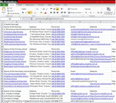The height and width of the screenshot is (103, 116).
Task: Toggle Underline formatting
Action: pos(29,13)
